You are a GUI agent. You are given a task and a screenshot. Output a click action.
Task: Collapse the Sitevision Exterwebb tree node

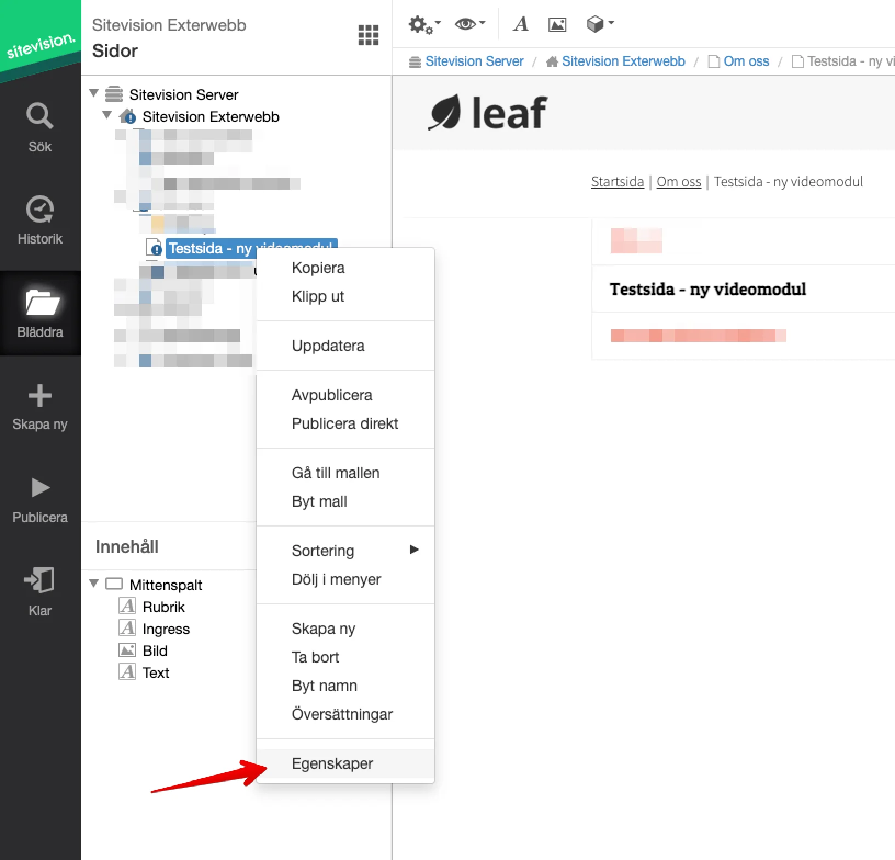pos(107,115)
